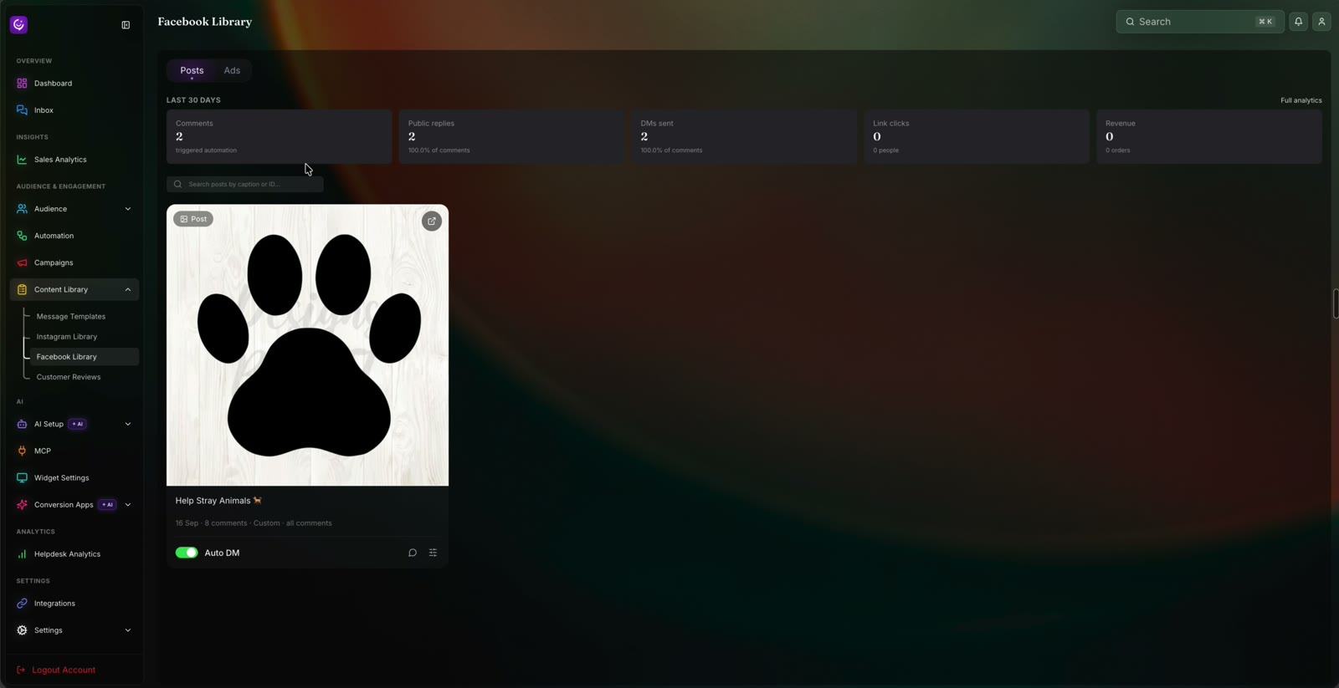The image size is (1339, 688).
Task: Collapse the Content Library chevron
Action: coord(128,289)
